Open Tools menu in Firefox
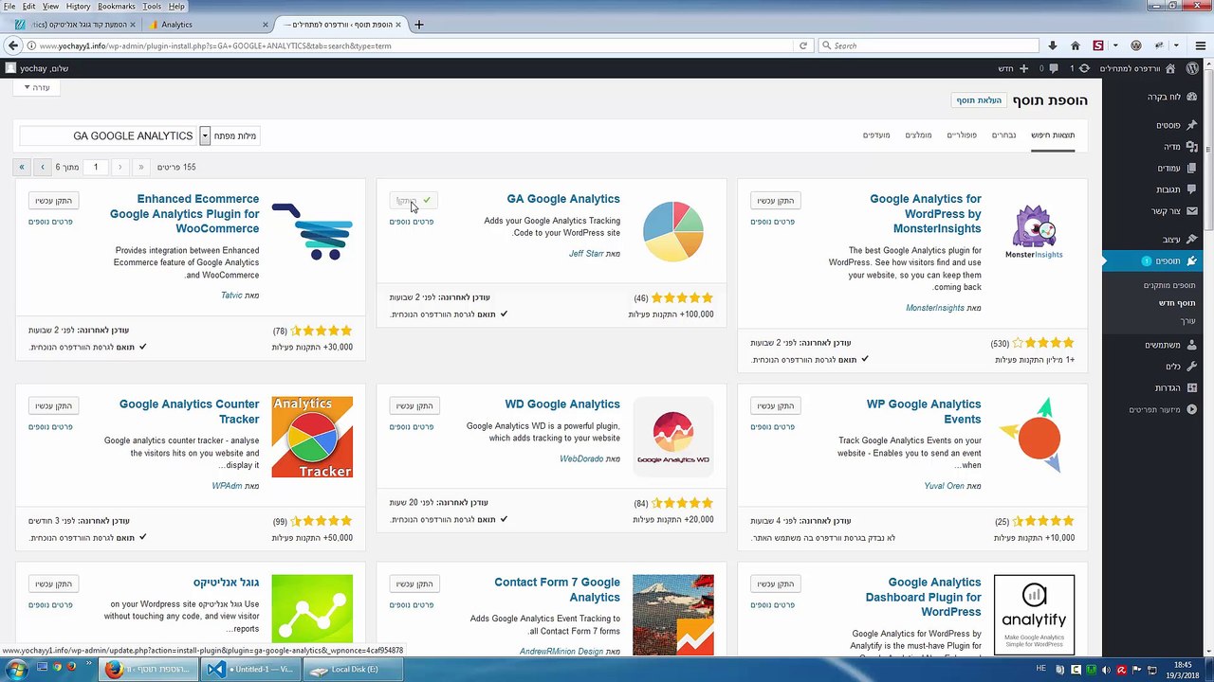Image resolution: width=1214 pixels, height=682 pixels. 152,7
